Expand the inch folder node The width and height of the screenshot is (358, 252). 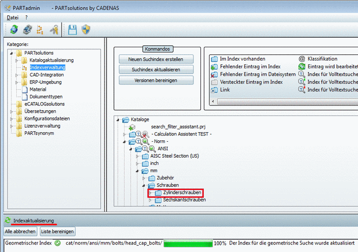137,164
